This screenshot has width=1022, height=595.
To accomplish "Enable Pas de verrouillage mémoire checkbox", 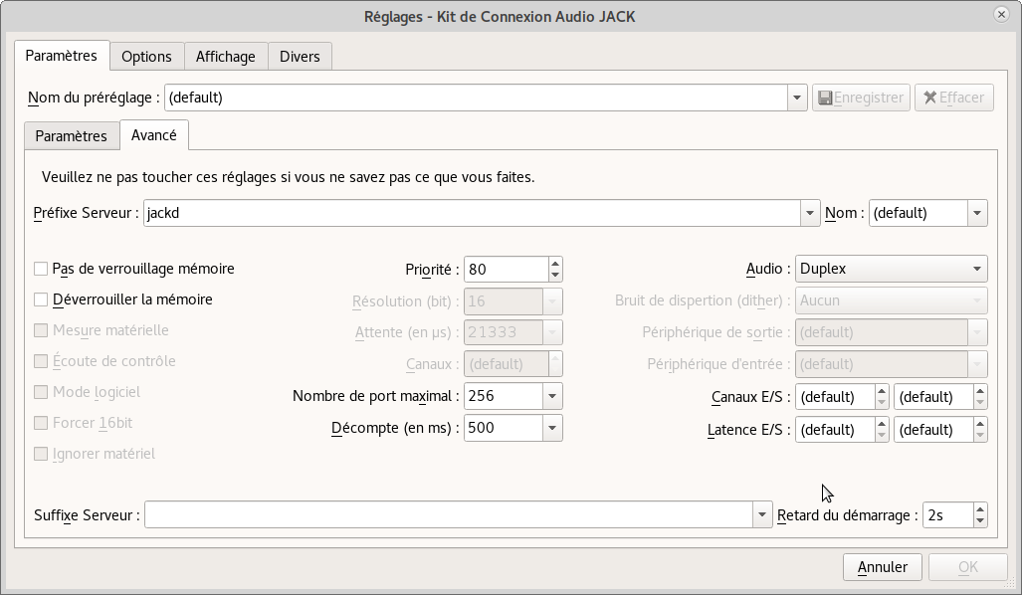I will 41,269.
